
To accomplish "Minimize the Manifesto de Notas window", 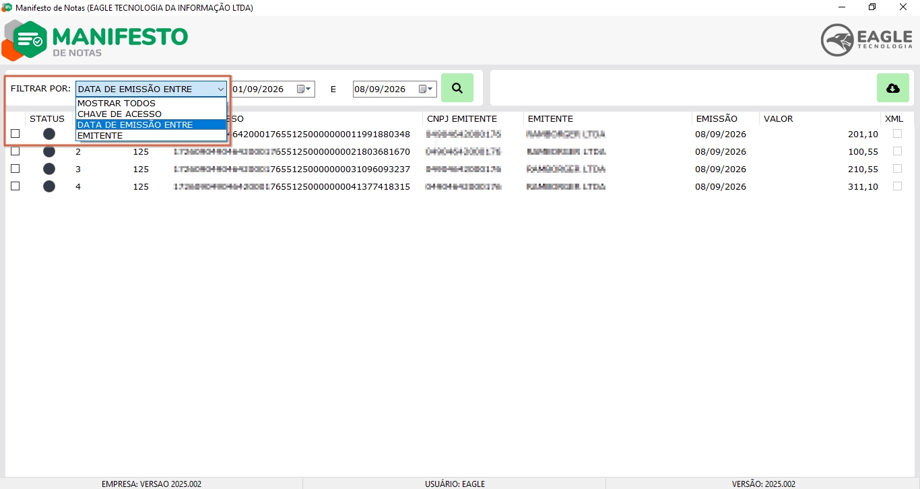I will pyautogui.click(x=841, y=7).
